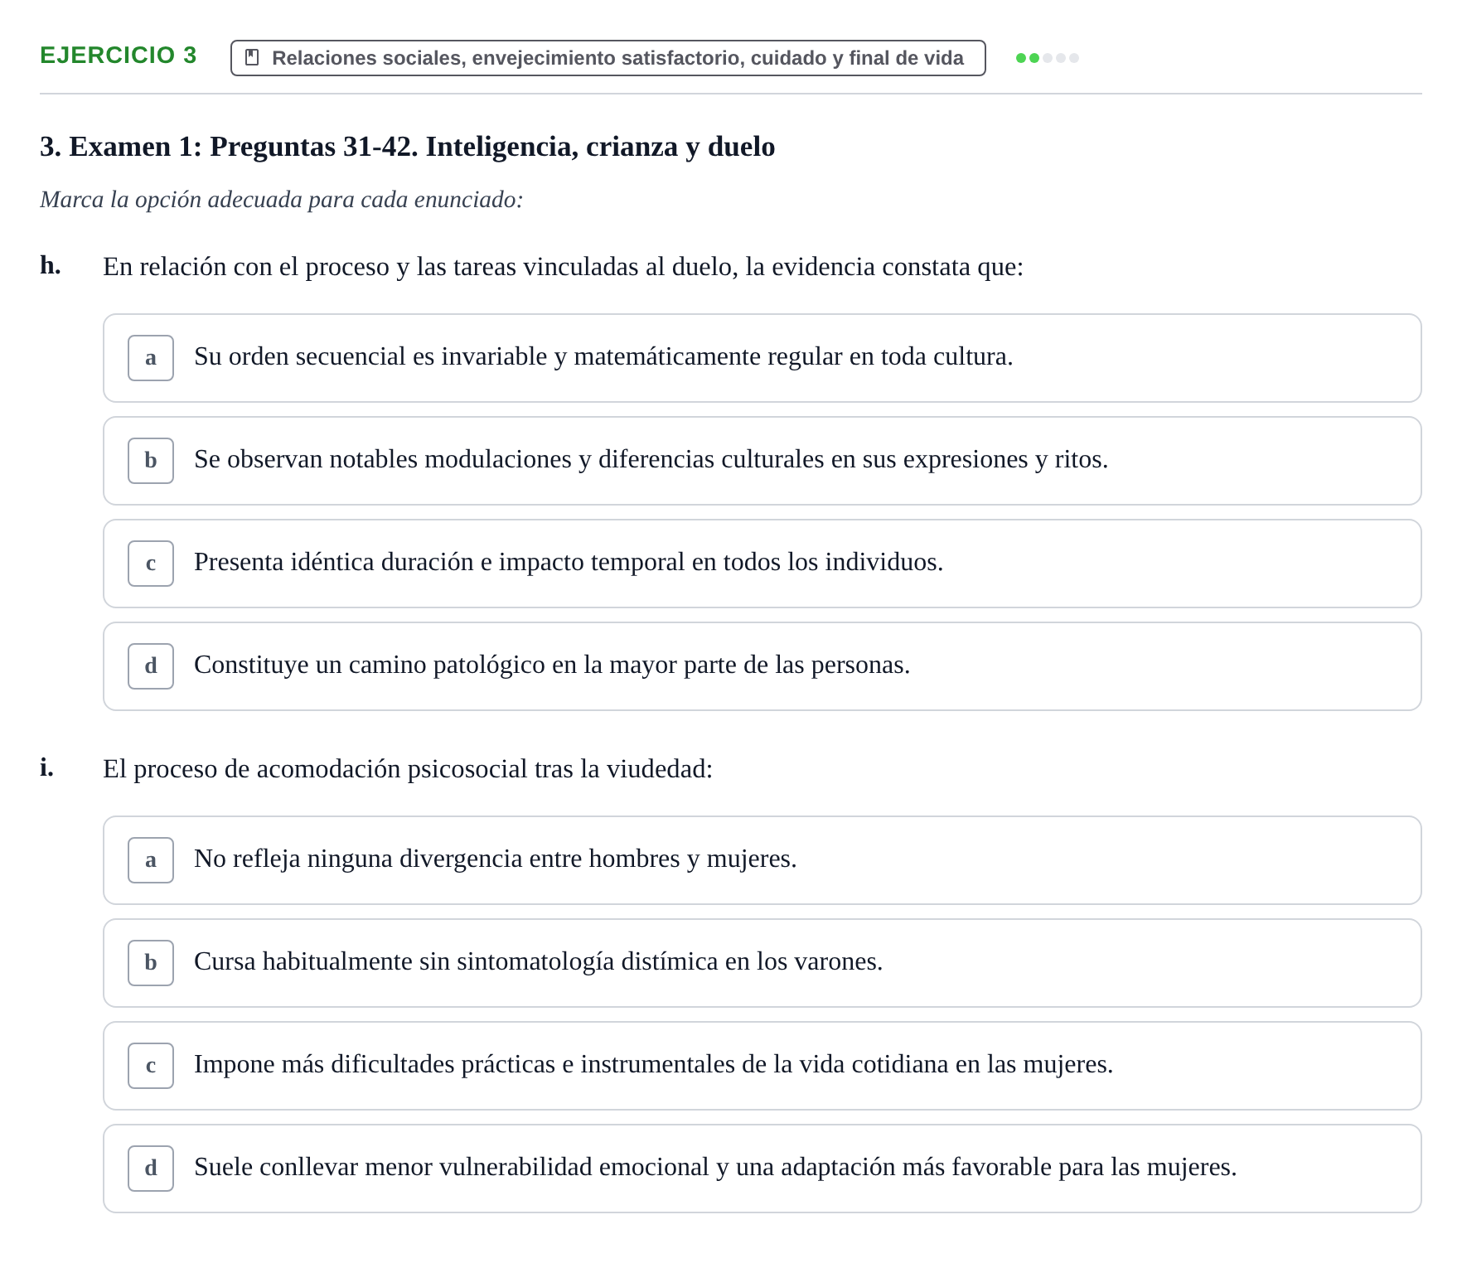The width and height of the screenshot is (1462, 1268).
Task: Click the bookmark icon in topic tag
Action: 253,58
